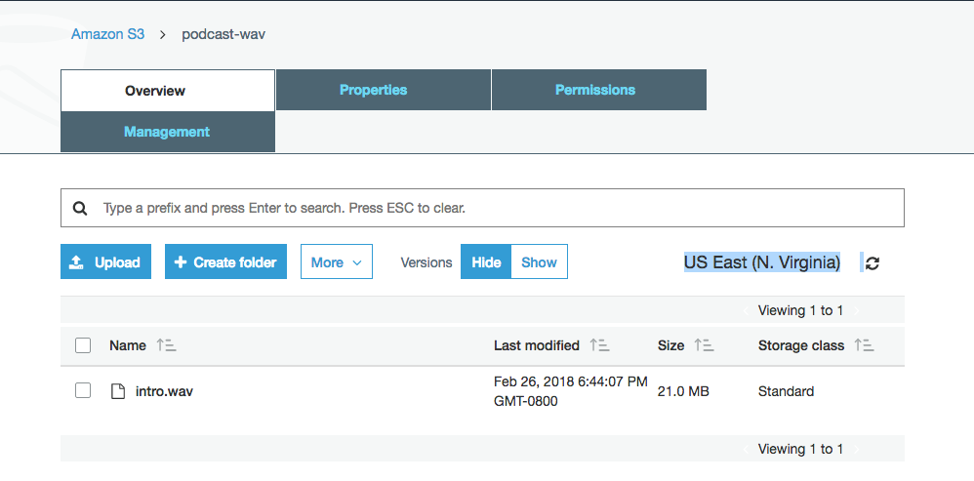The image size is (974, 481).
Task: Click the Standard storage class cell
Action: (x=786, y=391)
